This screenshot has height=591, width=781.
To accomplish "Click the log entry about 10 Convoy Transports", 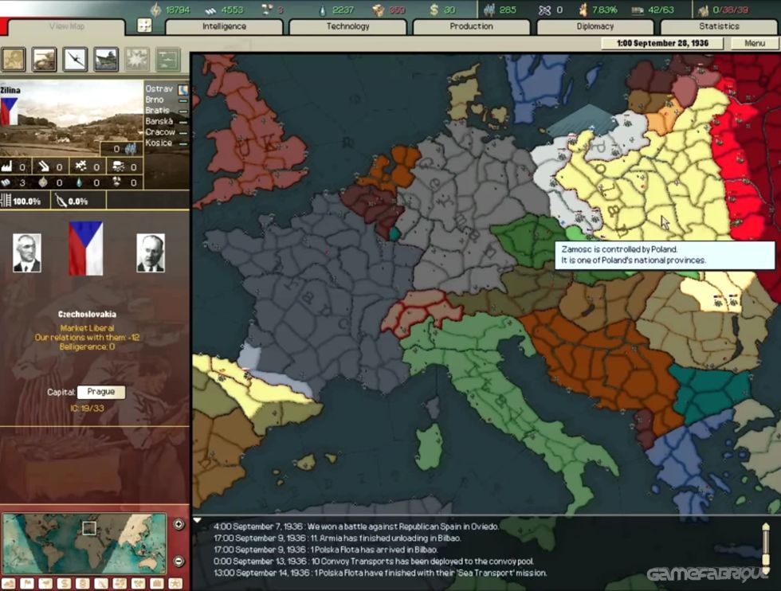I will click(374, 561).
